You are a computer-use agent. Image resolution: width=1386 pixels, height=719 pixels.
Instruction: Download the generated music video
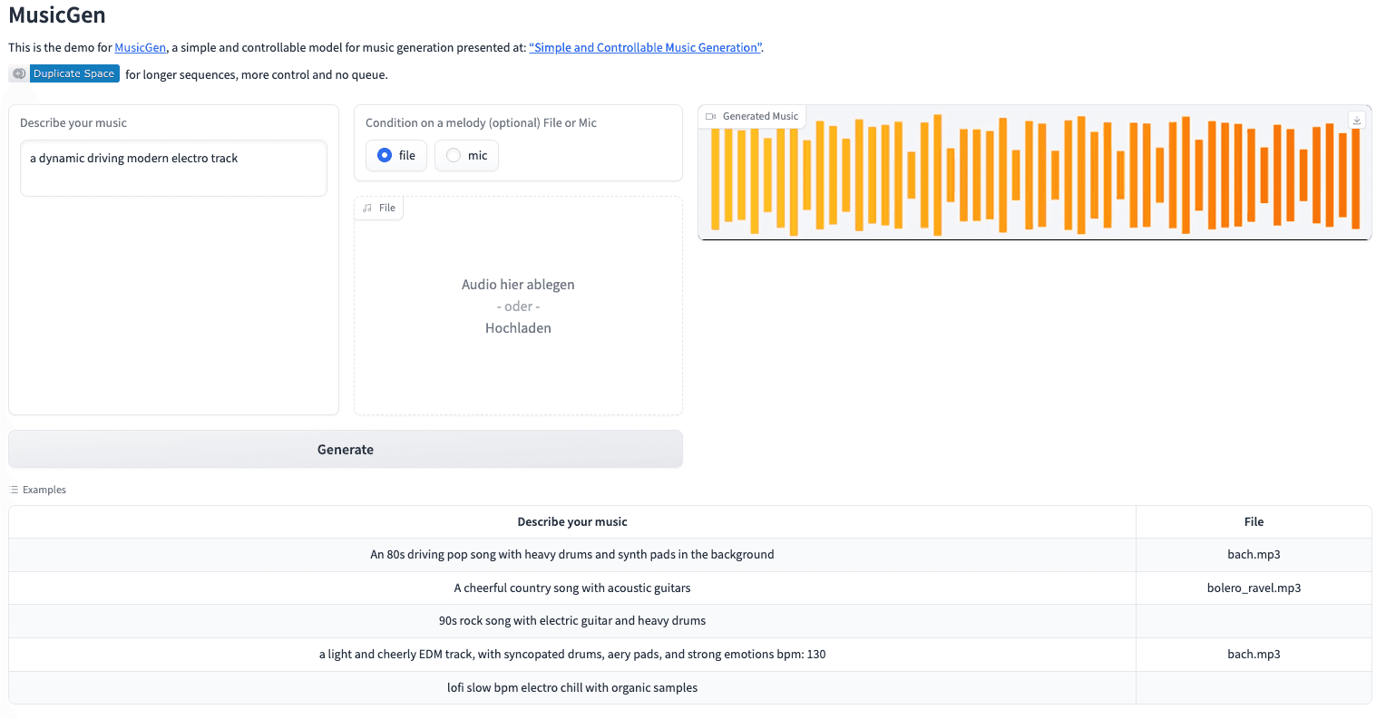(x=1356, y=120)
